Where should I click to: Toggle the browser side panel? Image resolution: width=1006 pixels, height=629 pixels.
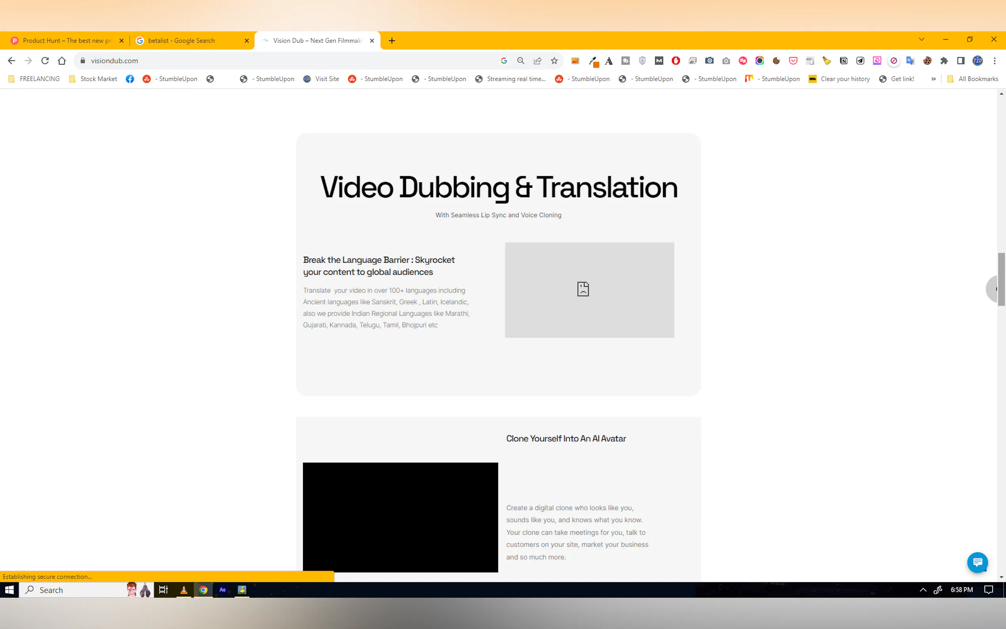coord(961,61)
